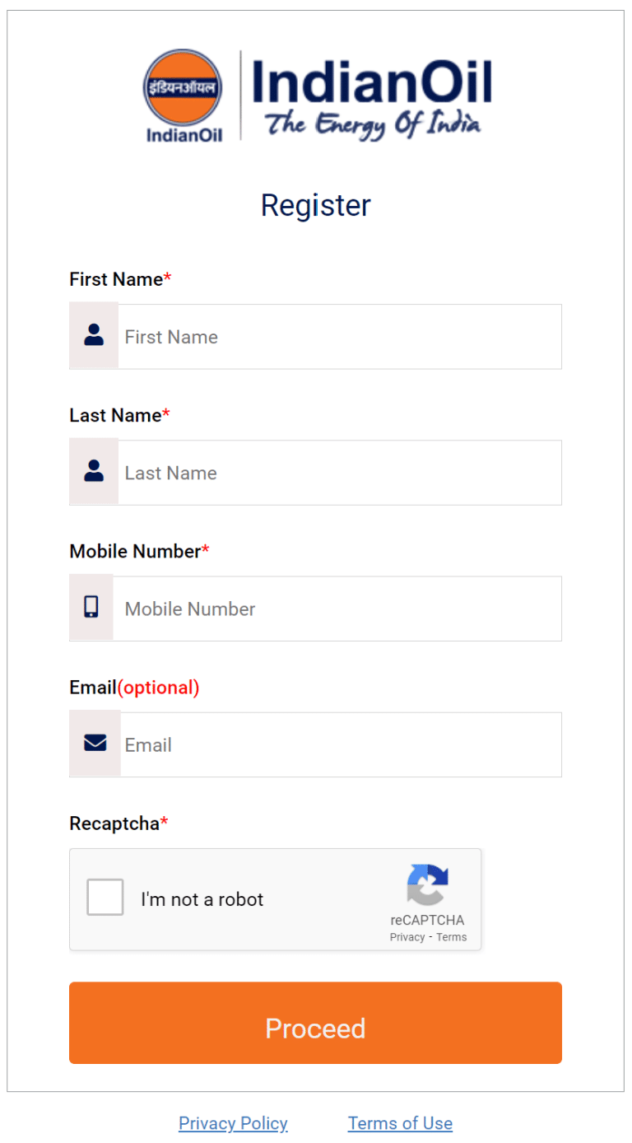Open the Privacy Policy link
632x1143 pixels.
tap(233, 1122)
